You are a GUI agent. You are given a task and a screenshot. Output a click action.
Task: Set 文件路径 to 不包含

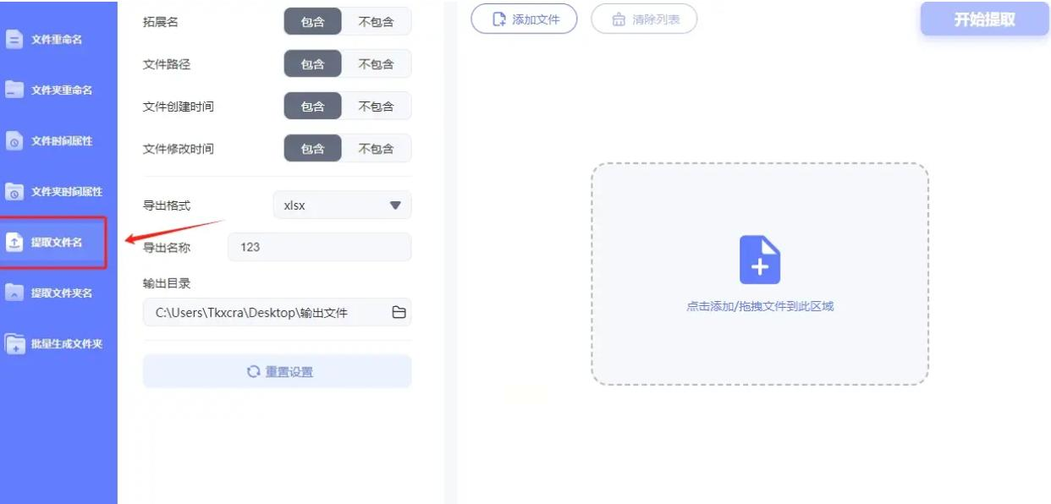[377, 63]
